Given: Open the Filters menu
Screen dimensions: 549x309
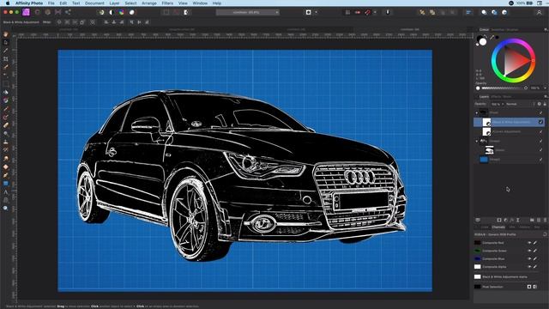Looking at the screenshot, I should [167, 3].
